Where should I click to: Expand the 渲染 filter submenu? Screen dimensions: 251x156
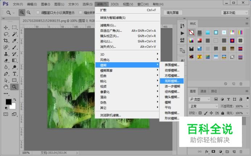tap(127, 97)
